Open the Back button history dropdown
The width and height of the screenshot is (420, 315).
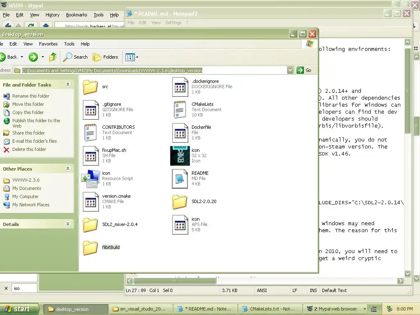pyautogui.click(x=22, y=57)
